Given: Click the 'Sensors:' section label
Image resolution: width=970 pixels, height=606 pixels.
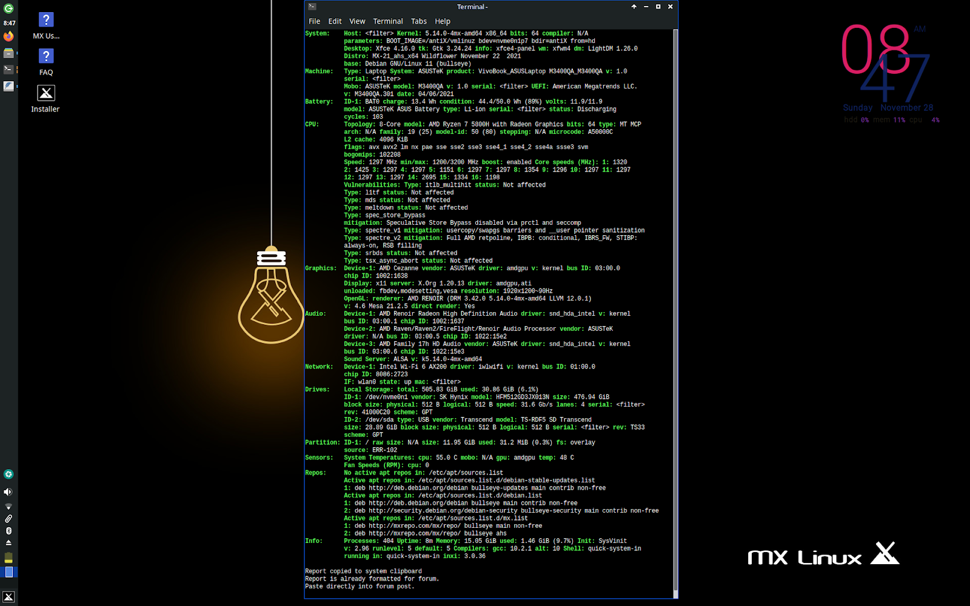Looking at the screenshot, I should (319, 458).
